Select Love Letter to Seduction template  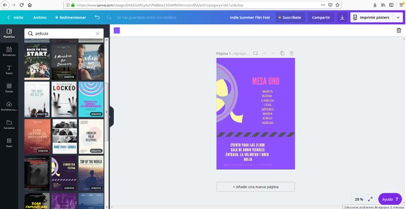(x=37, y=137)
